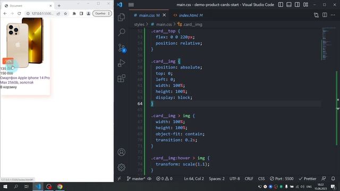The width and height of the screenshot is (340, 191).
Task: Switch to the index.html editor tab
Action: (188, 15)
